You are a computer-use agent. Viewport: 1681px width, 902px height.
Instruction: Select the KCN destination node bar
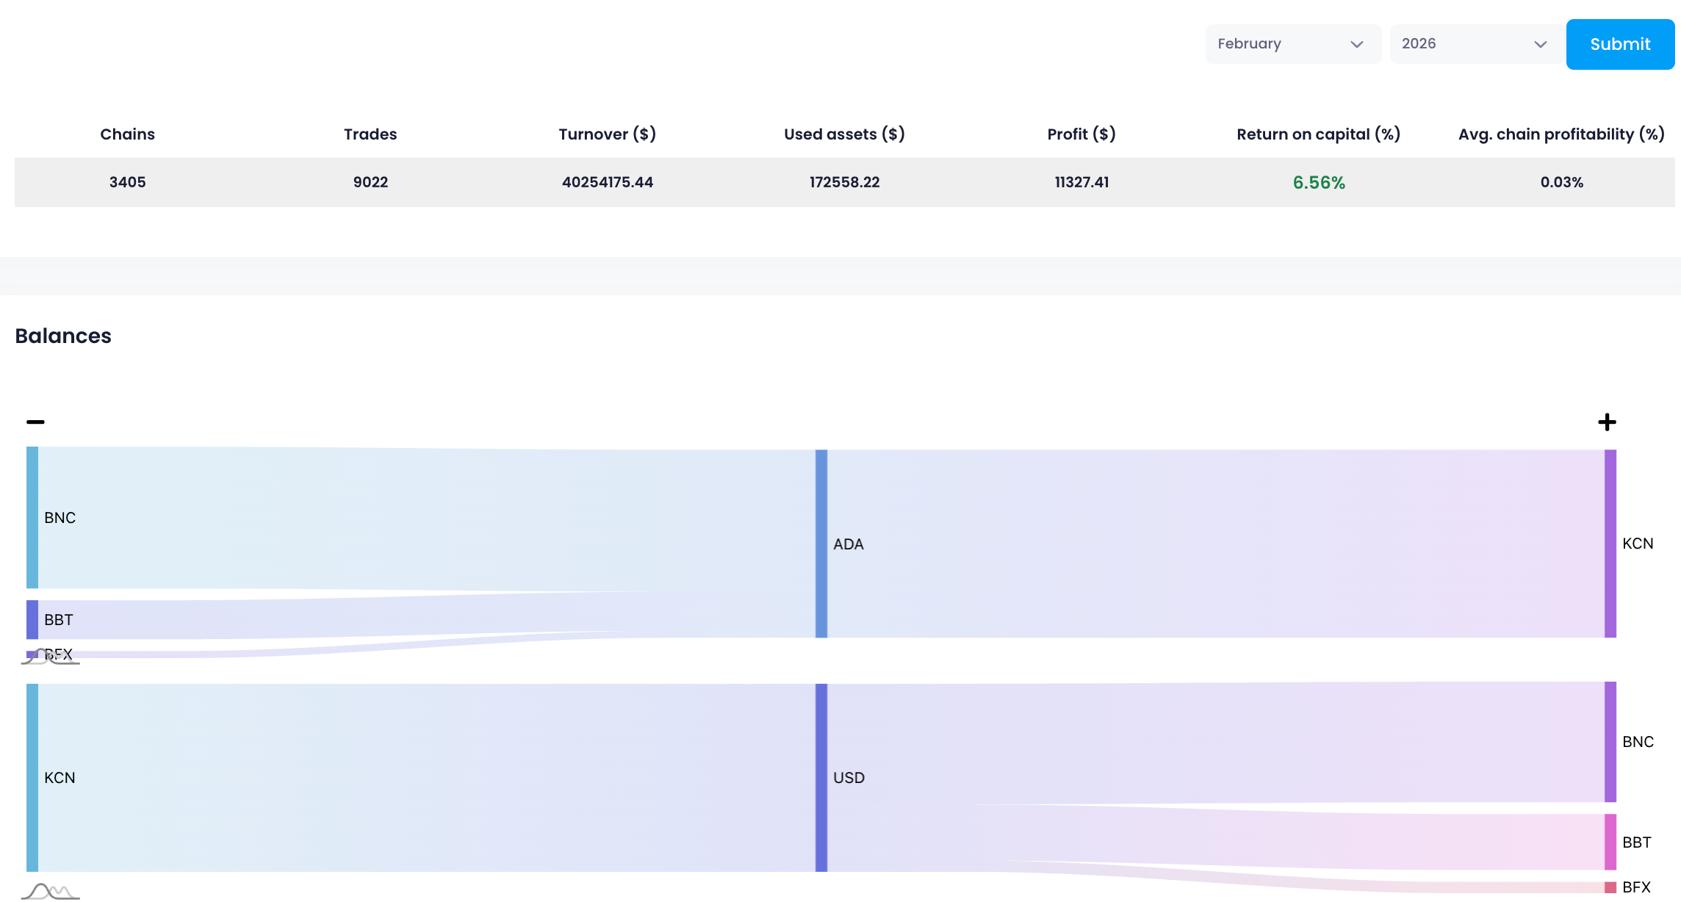tap(1610, 544)
